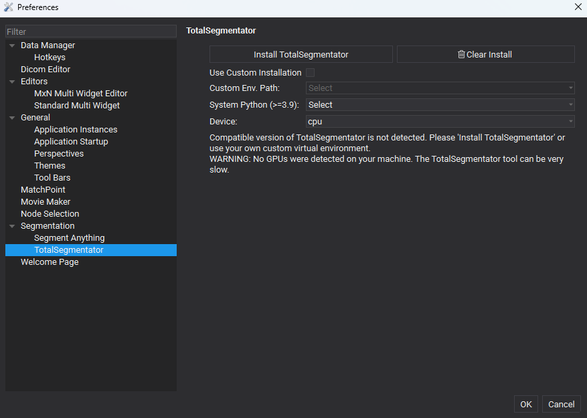Collapse the Data Manager tree node

[x=12, y=45]
